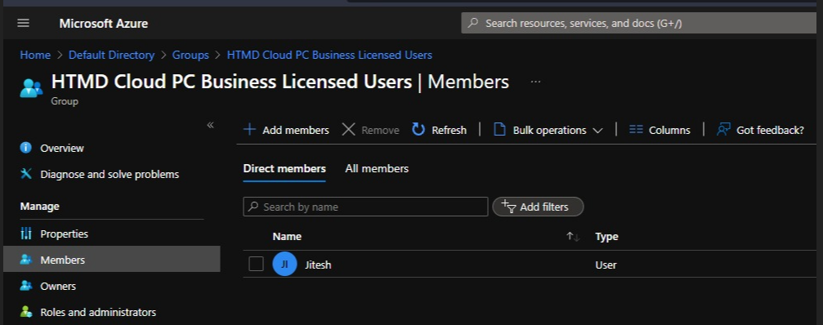The image size is (823, 325).
Task: Click the Properties sliders icon
Action: click(25, 234)
